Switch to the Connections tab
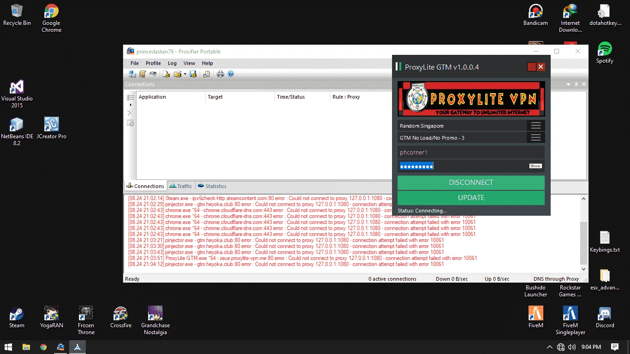 click(145, 186)
